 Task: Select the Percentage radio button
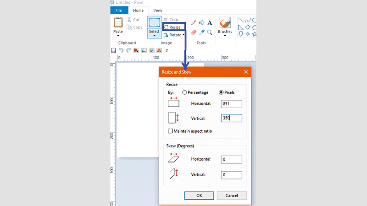[x=184, y=92]
